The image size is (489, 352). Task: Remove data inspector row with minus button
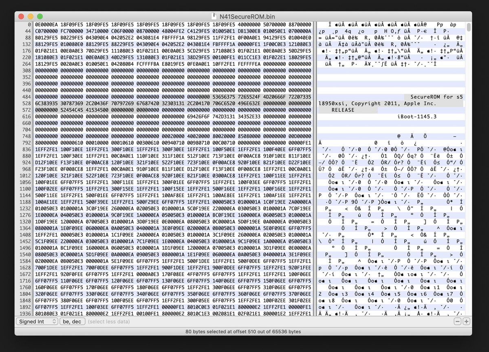[x=458, y=321]
